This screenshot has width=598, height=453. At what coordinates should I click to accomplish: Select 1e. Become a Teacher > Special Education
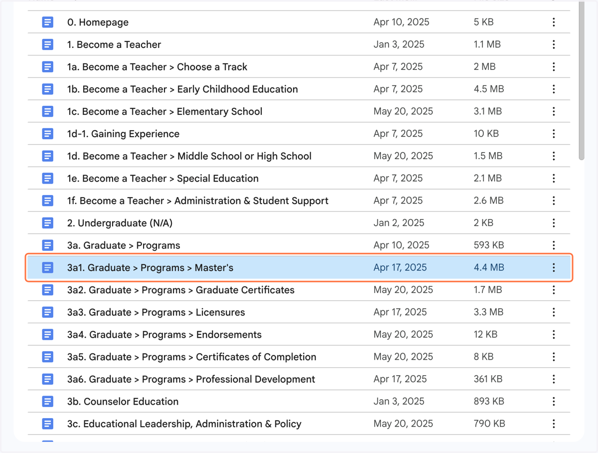click(299, 179)
